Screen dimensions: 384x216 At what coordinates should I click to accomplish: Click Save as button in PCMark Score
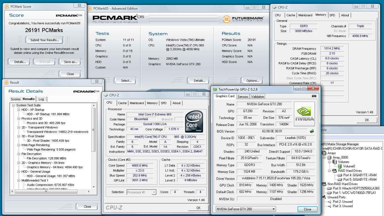[71, 62]
